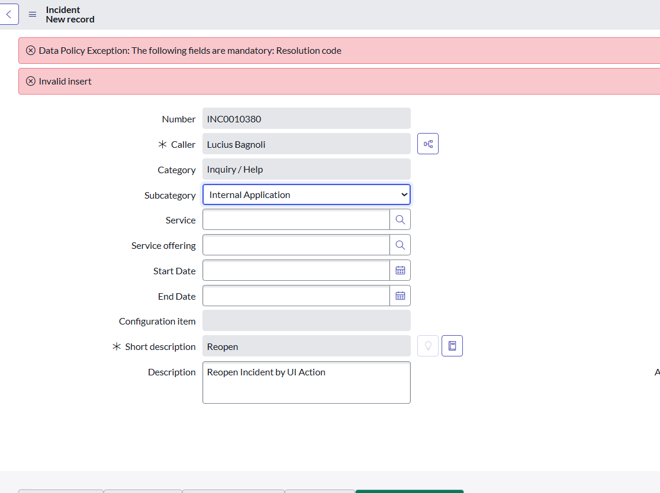Click into the Service offering field
Image resolution: width=660 pixels, height=493 pixels.
(296, 245)
